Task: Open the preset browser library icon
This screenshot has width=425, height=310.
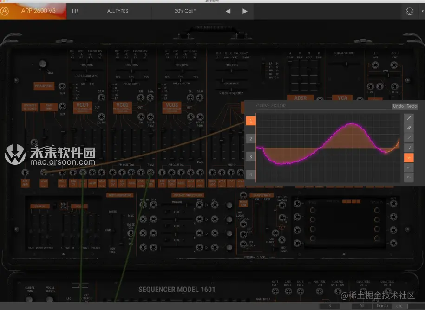Action: [x=75, y=11]
